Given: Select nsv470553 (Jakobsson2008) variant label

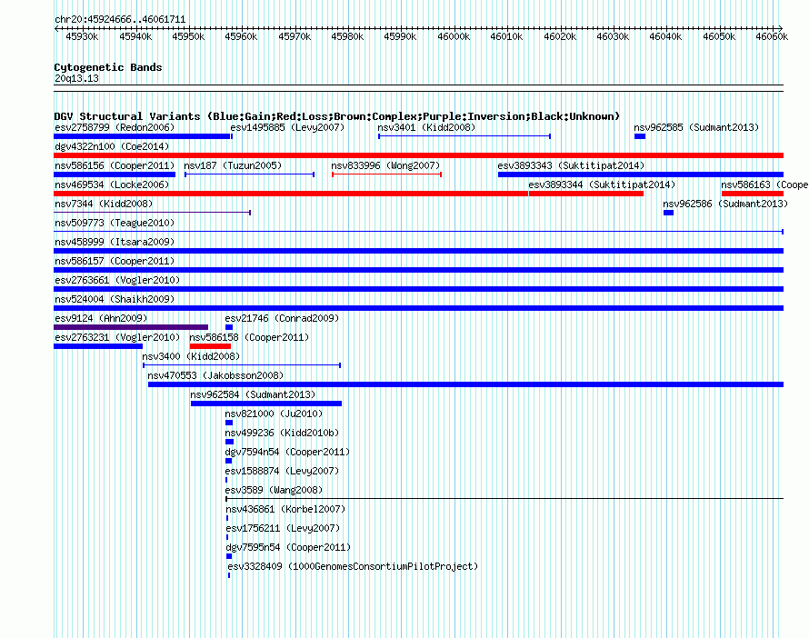Looking at the screenshot, I should pyautogui.click(x=215, y=375).
